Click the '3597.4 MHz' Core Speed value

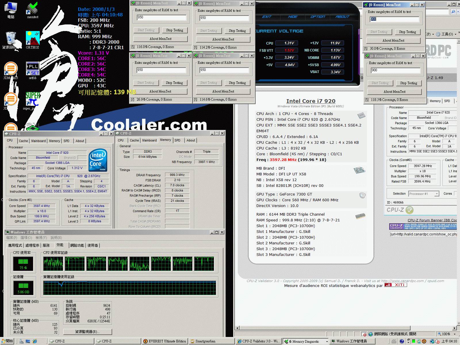pyautogui.click(x=41, y=206)
